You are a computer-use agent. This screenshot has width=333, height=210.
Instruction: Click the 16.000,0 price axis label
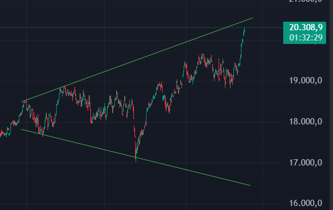click(x=306, y=203)
